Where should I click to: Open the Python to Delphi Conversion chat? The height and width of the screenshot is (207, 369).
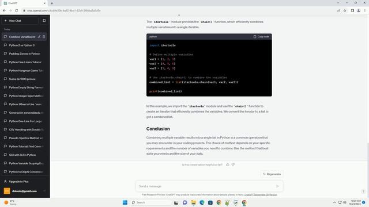(x=24, y=172)
